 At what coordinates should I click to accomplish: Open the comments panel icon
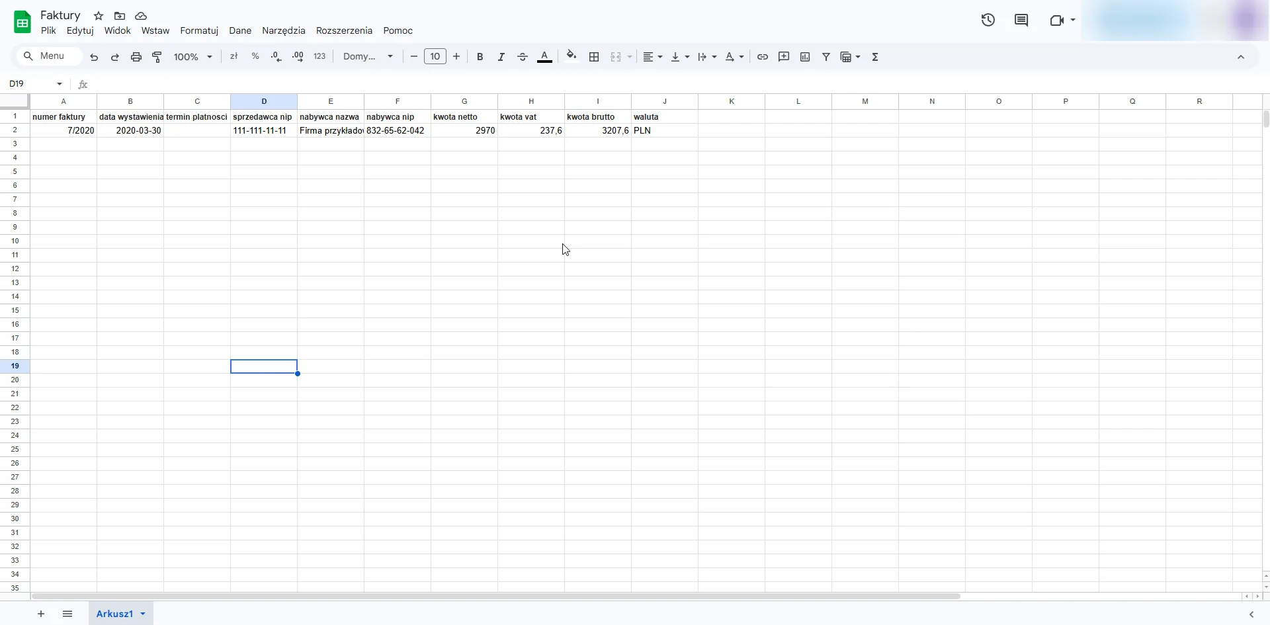point(1021,20)
